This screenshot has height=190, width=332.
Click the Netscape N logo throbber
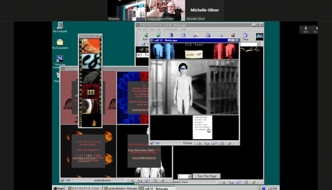point(259,37)
